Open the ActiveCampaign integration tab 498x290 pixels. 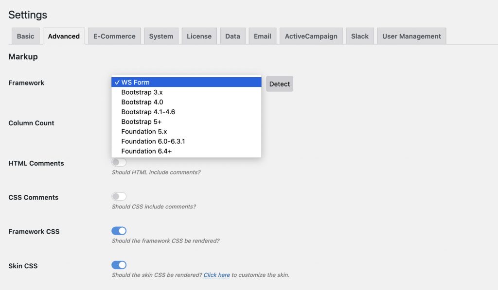(310, 35)
